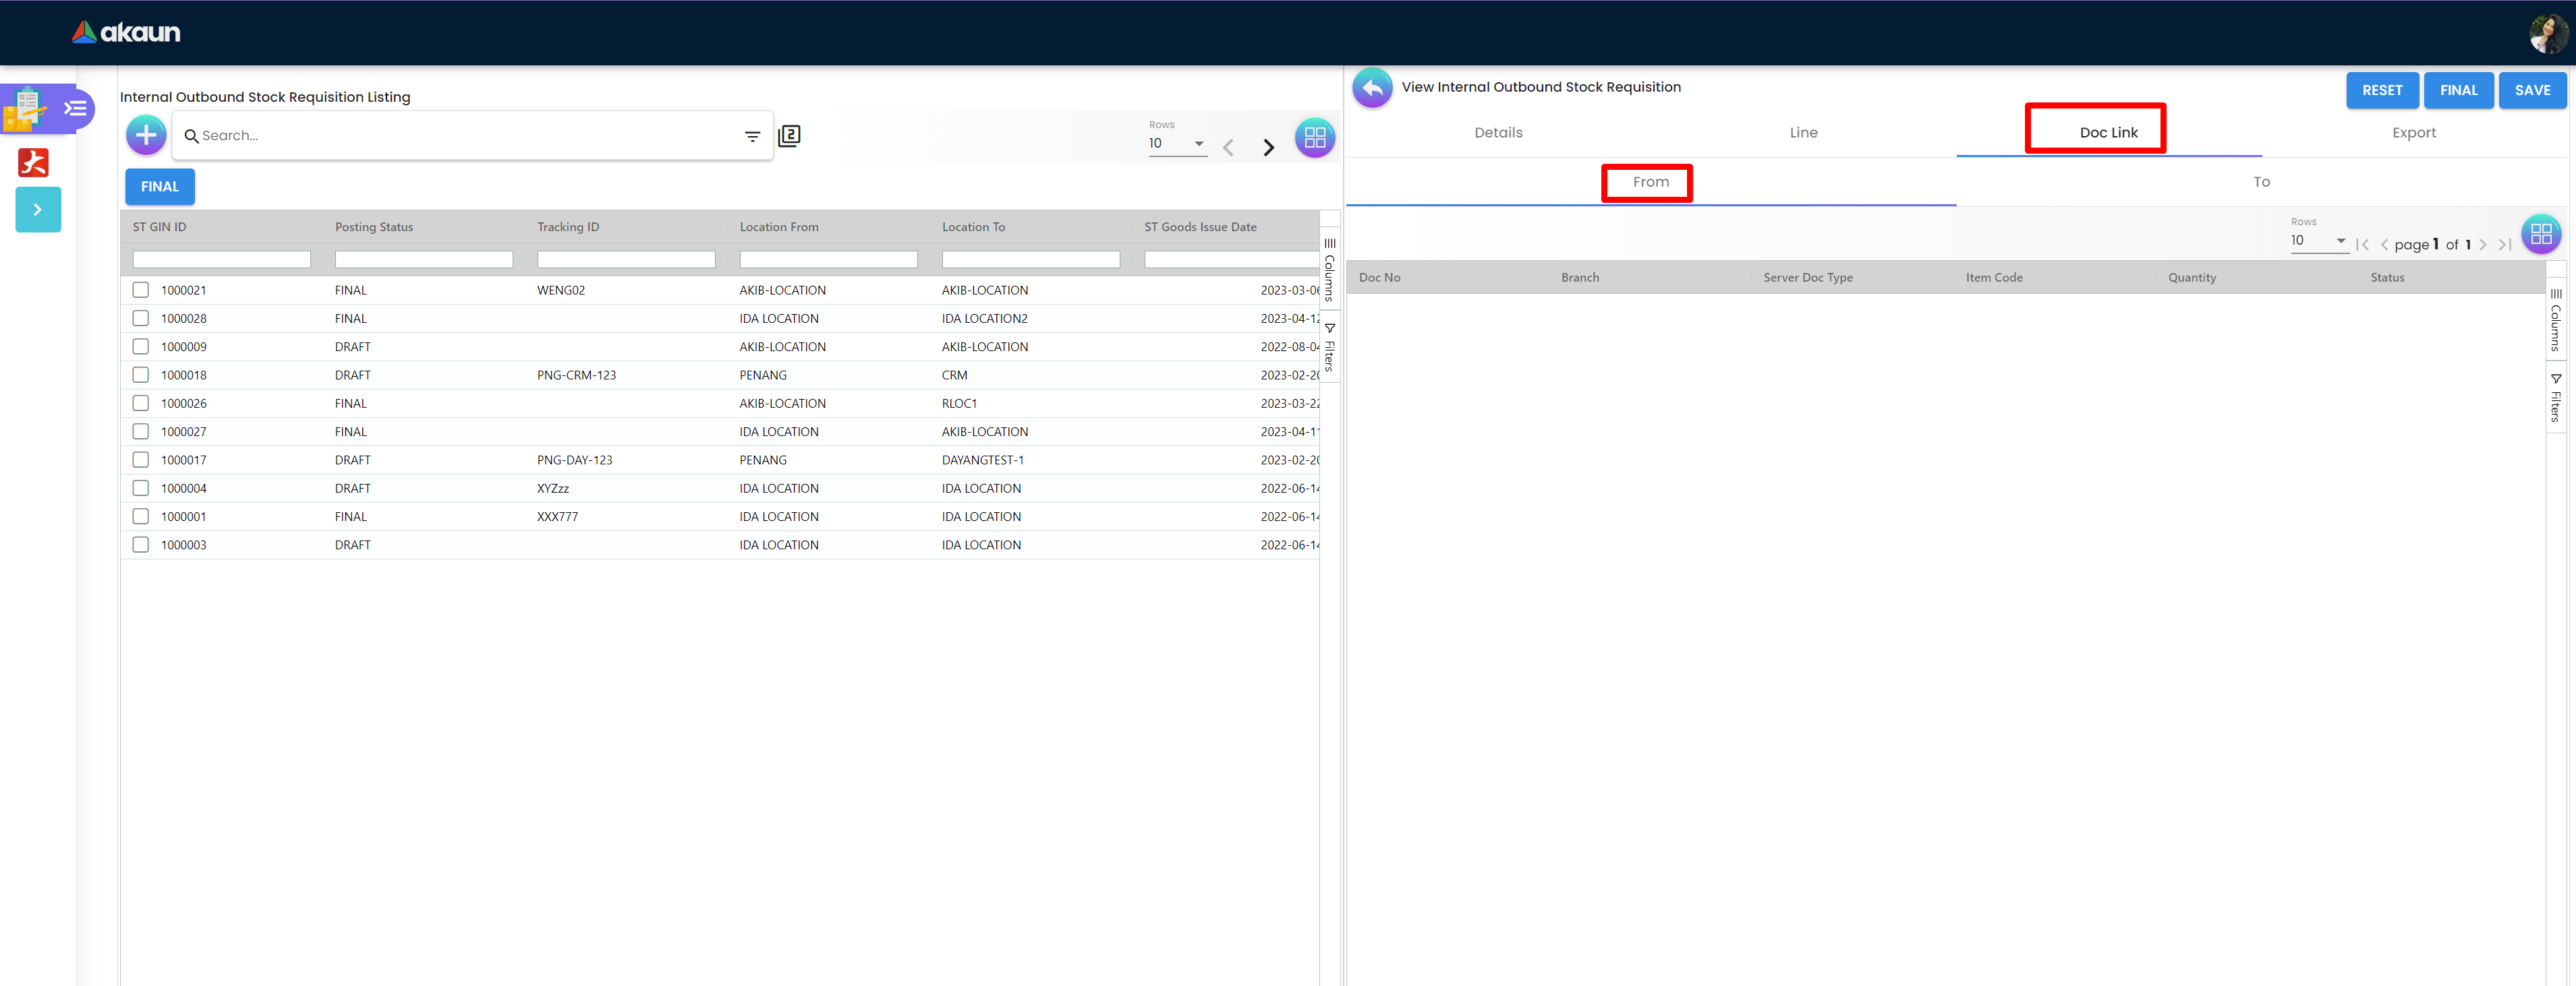The height and width of the screenshot is (986, 2576).
Task: Open the Doc Link Rows dropdown
Action: 2318,241
